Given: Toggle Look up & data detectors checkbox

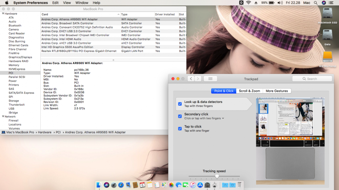Looking at the screenshot, I should pos(180,104).
